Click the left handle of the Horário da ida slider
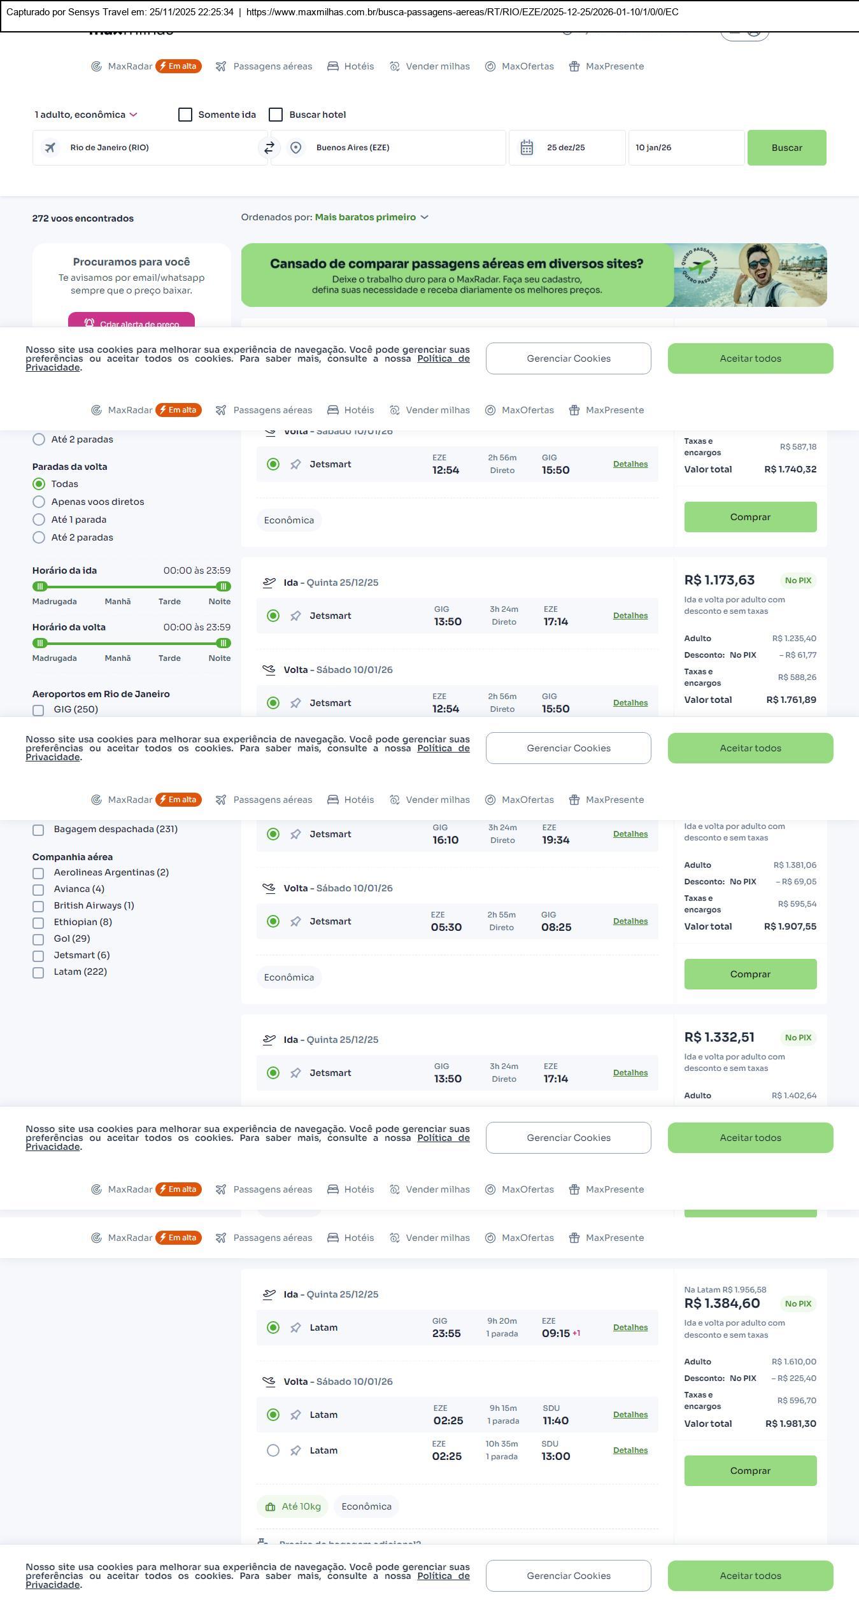 click(x=40, y=586)
